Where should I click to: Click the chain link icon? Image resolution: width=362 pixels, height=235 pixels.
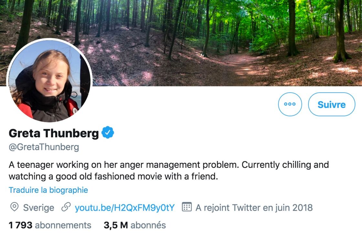66,207
